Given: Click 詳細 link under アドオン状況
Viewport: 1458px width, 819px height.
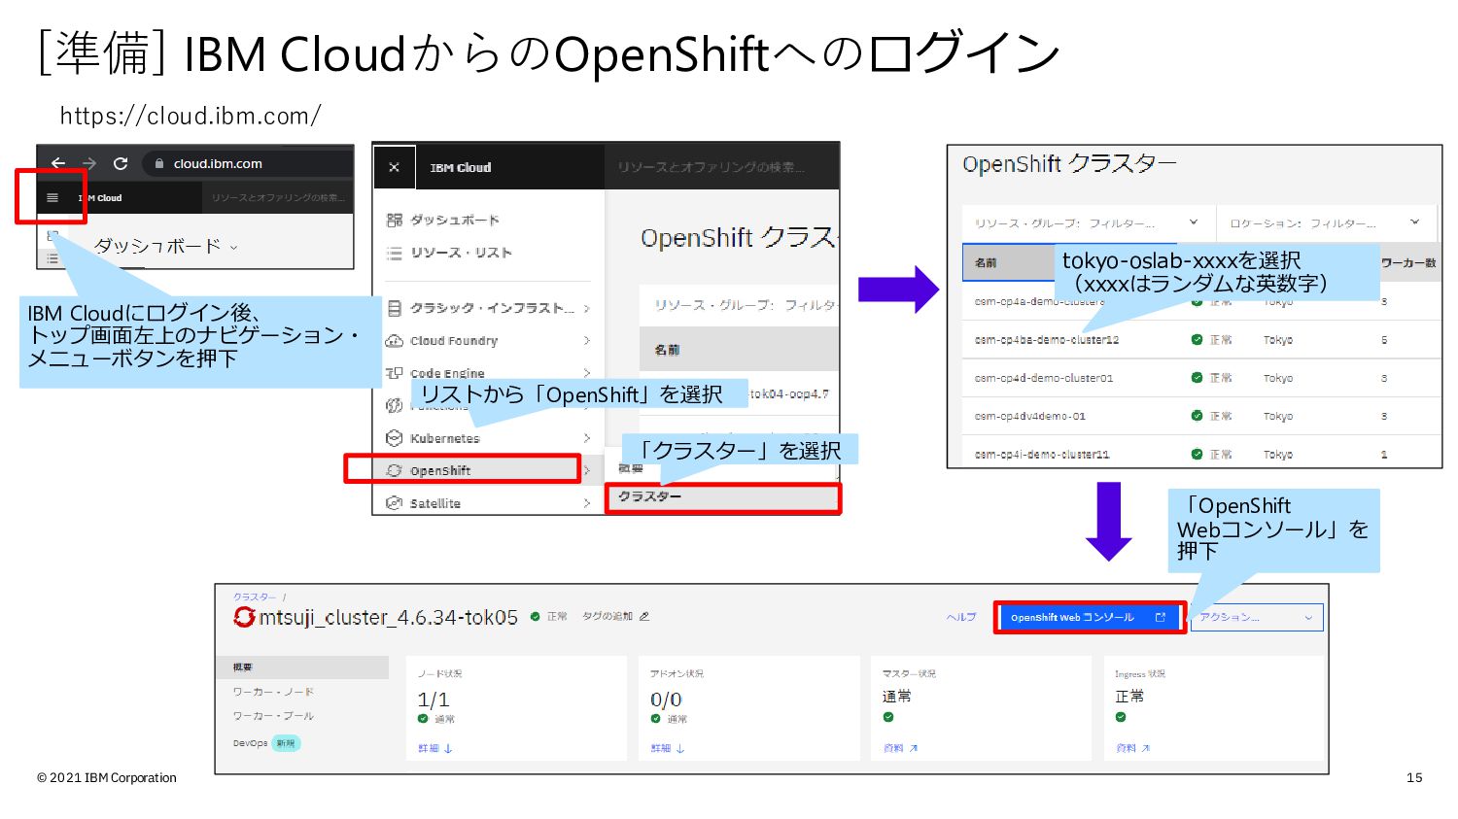Looking at the screenshot, I should [x=668, y=748].
